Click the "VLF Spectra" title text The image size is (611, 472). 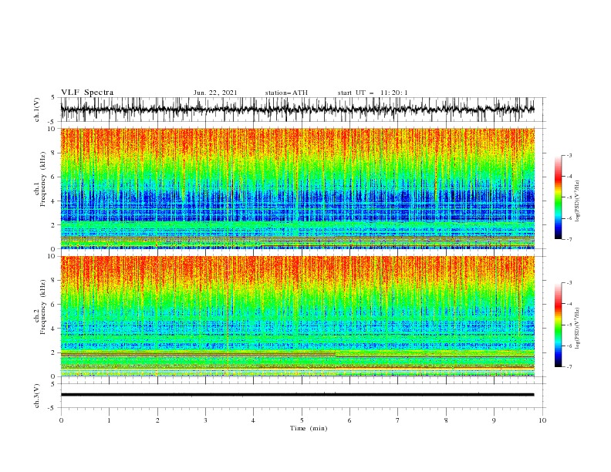(x=87, y=93)
